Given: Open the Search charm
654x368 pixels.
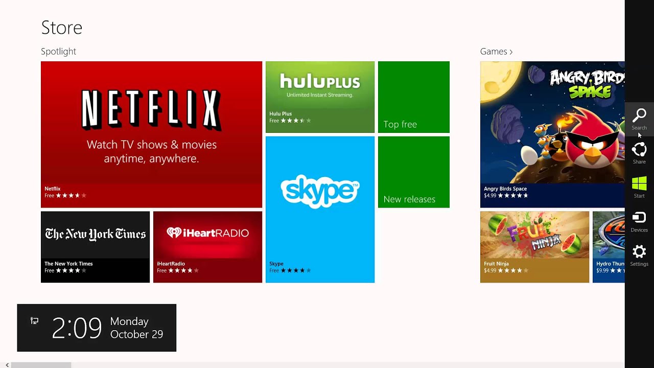Looking at the screenshot, I should coord(639,120).
